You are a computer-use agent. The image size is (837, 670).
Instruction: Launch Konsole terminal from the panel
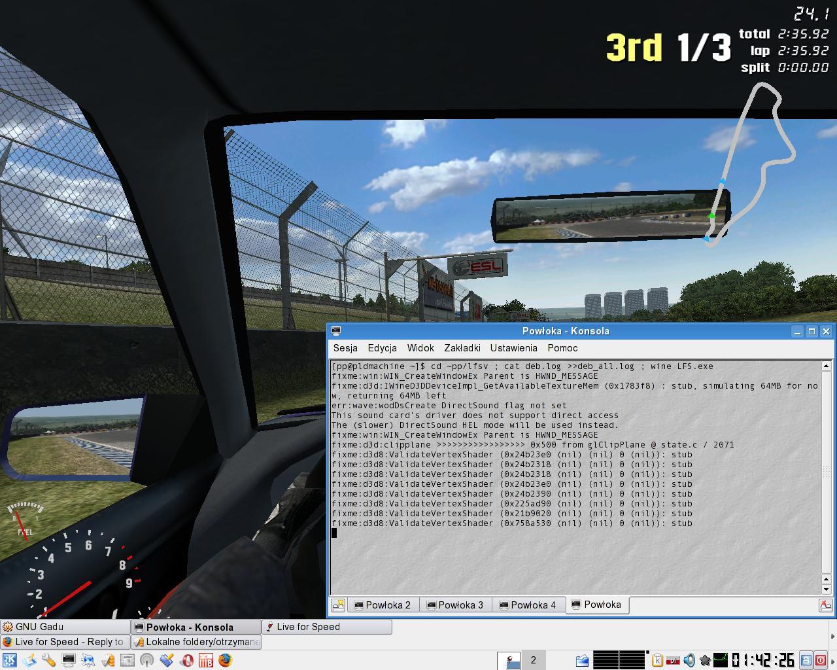(x=68, y=660)
